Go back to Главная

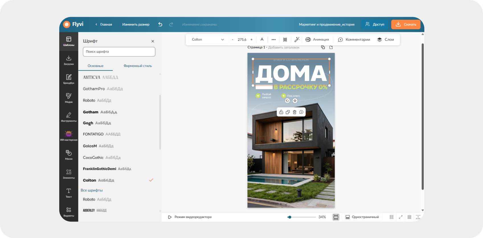104,24
